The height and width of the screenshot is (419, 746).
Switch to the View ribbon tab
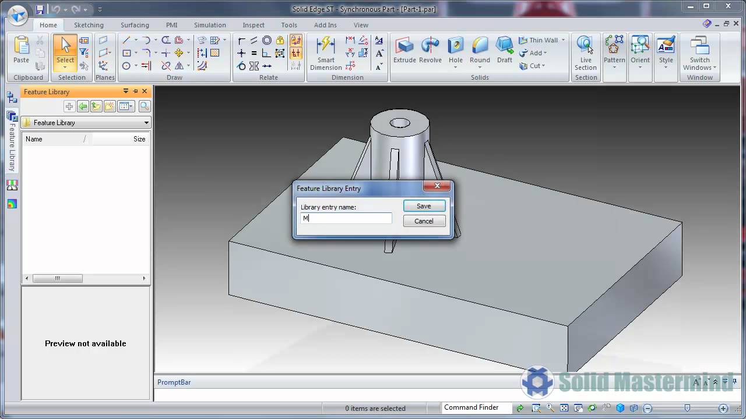pos(361,25)
